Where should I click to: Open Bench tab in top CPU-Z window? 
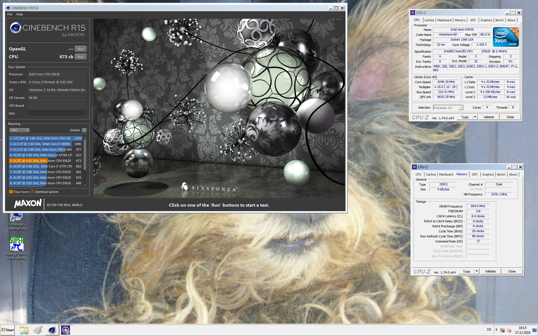point(499,20)
